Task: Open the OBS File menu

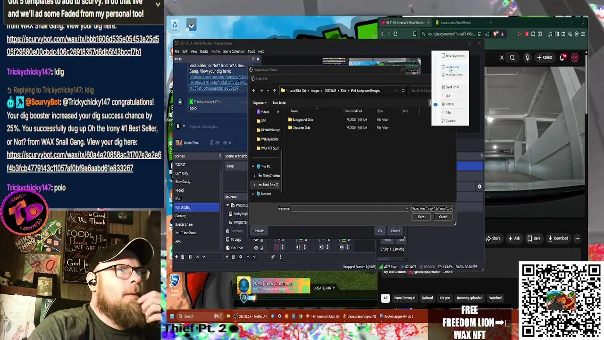Action: [177, 51]
